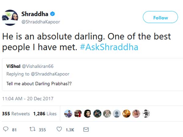
Task: Follow Shraddha using the Follow button
Action: (160, 18)
